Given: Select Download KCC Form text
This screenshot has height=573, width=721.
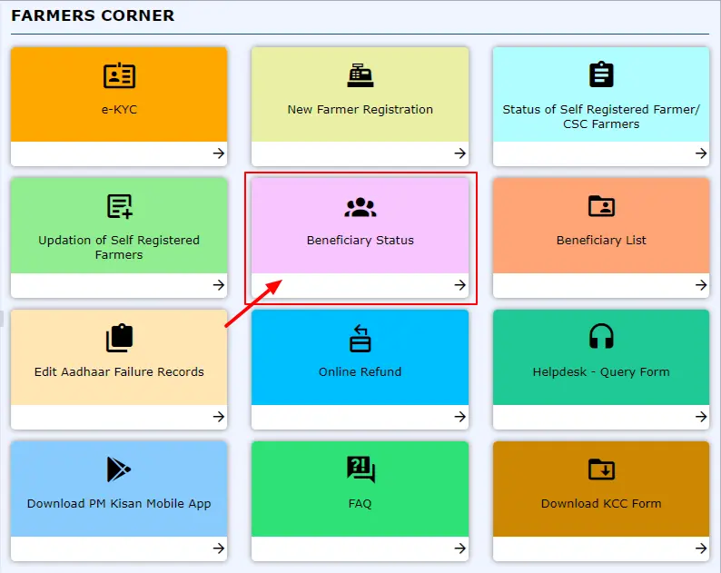Looking at the screenshot, I should pos(601,504).
